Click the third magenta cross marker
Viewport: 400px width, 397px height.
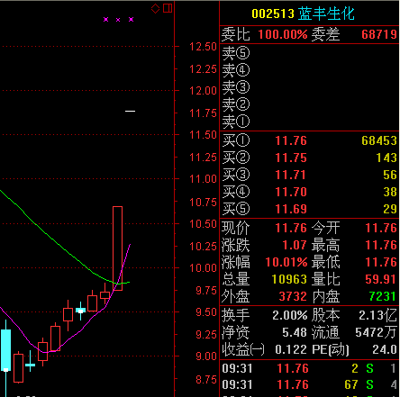[x=132, y=20]
